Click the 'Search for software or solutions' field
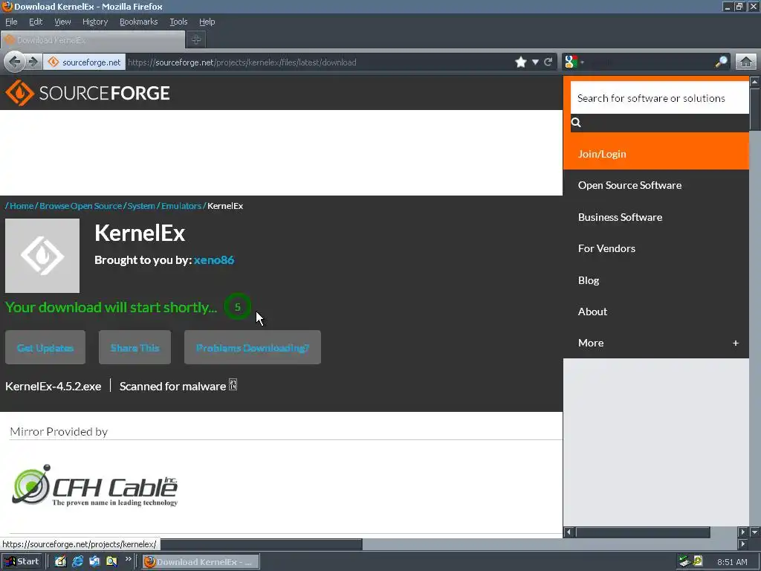761x571 pixels. (660, 98)
